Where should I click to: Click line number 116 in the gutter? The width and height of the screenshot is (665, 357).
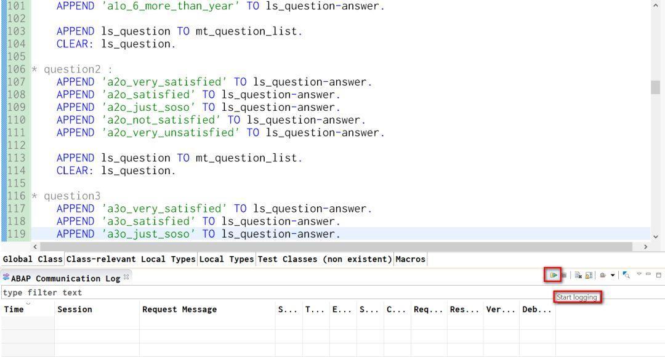(16, 196)
